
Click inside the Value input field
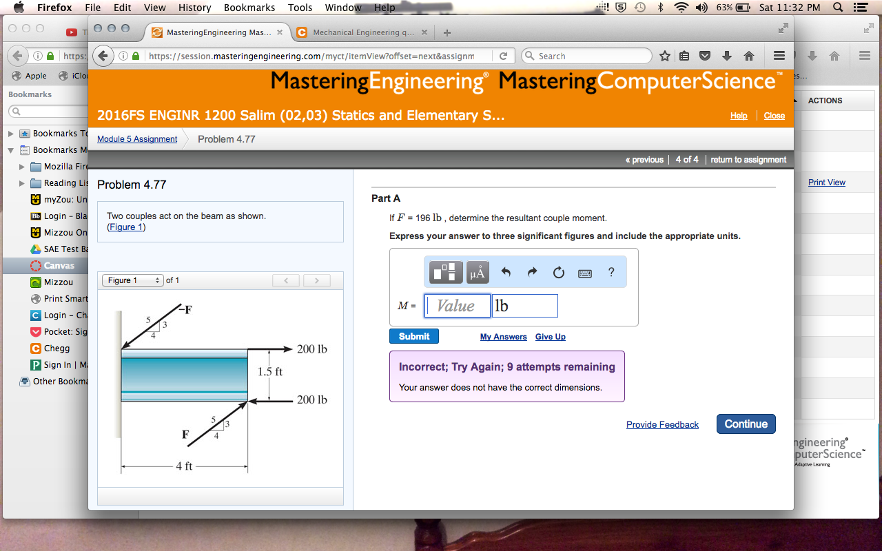click(457, 305)
